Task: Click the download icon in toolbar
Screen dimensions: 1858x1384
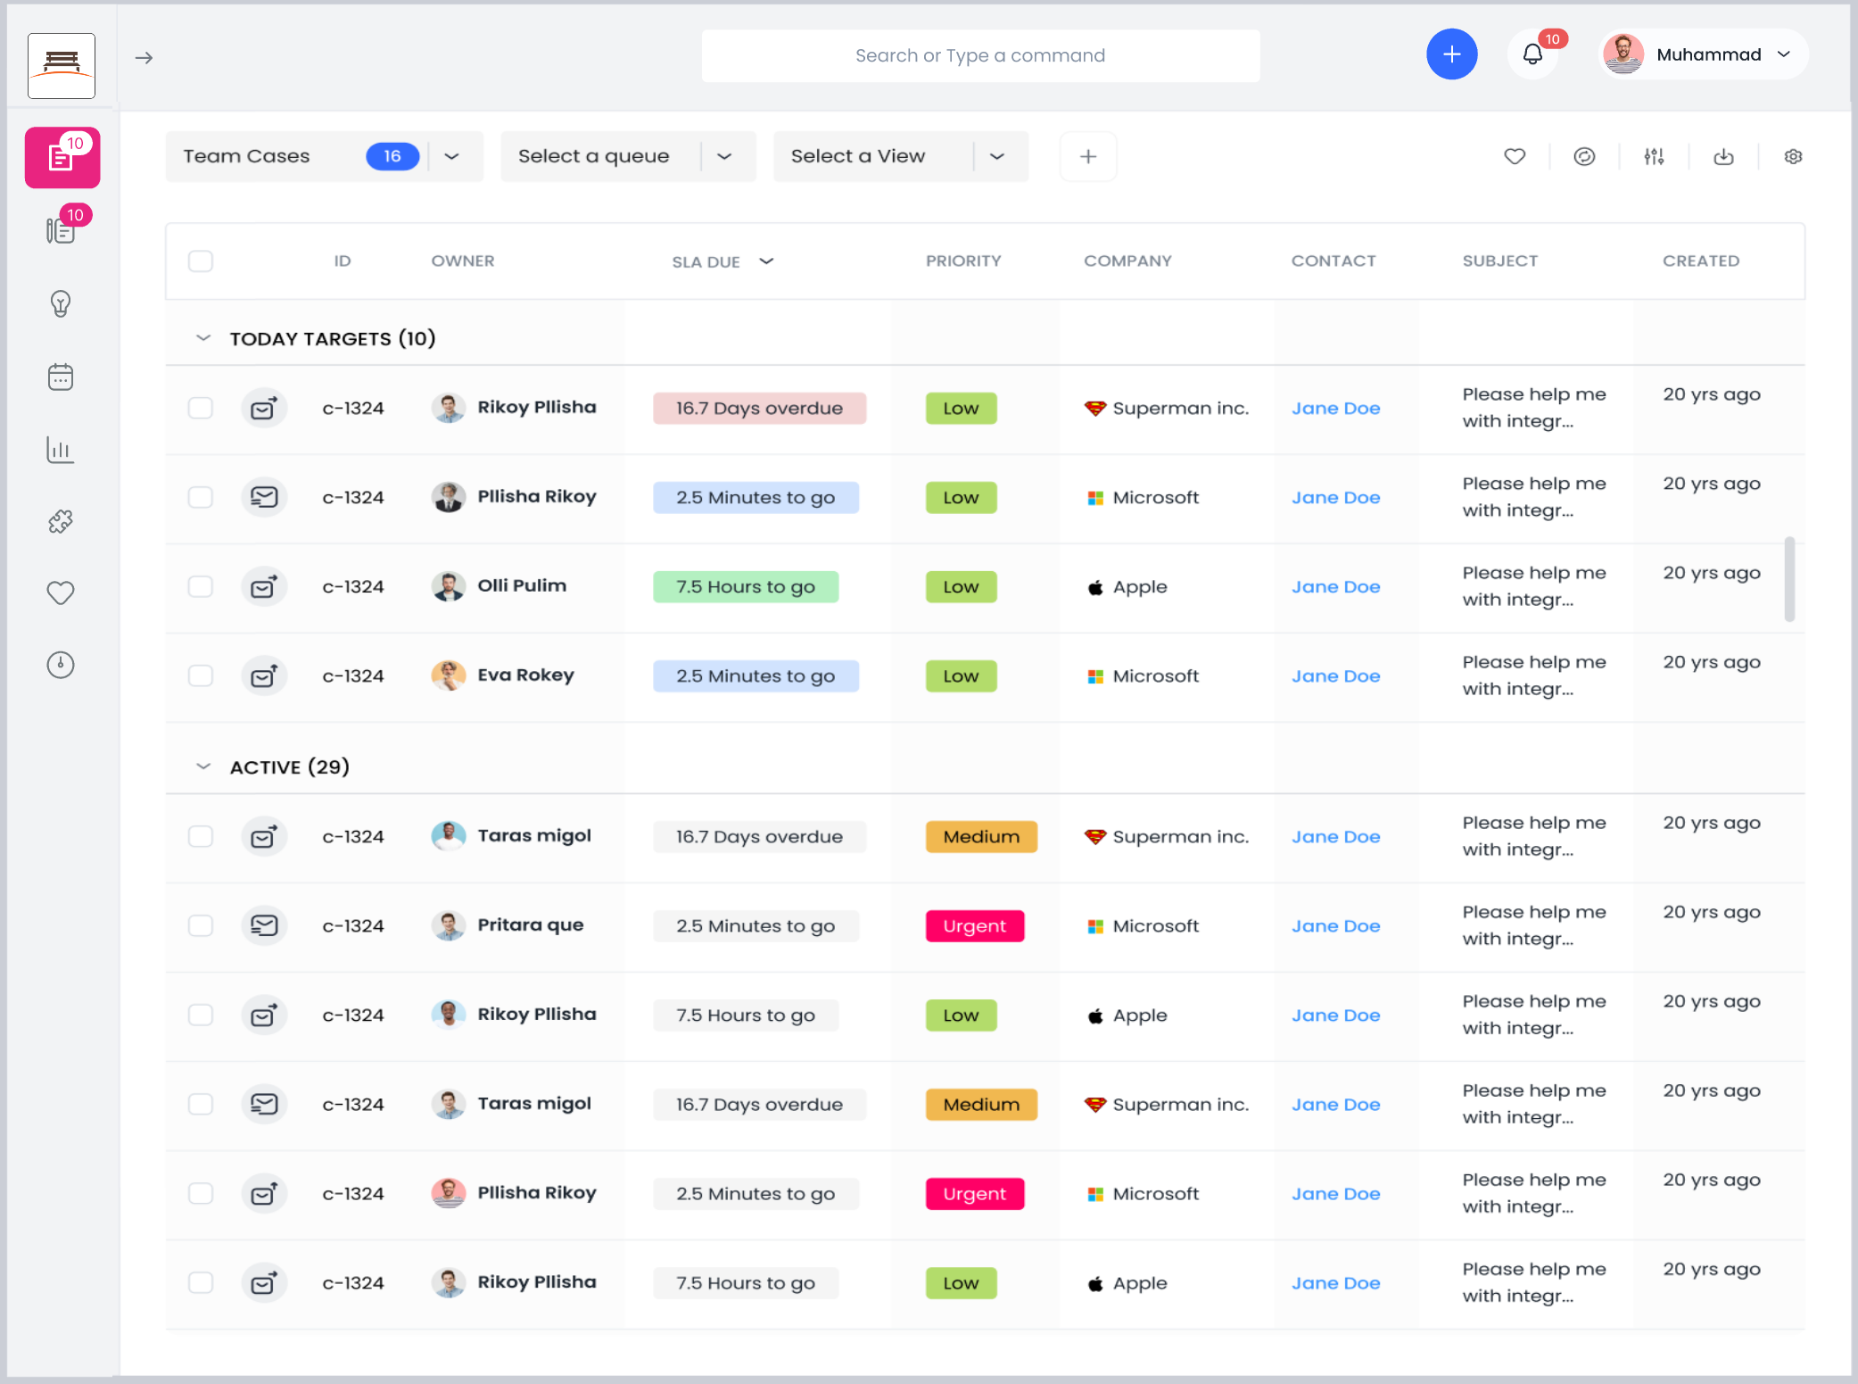Action: click(x=1723, y=157)
